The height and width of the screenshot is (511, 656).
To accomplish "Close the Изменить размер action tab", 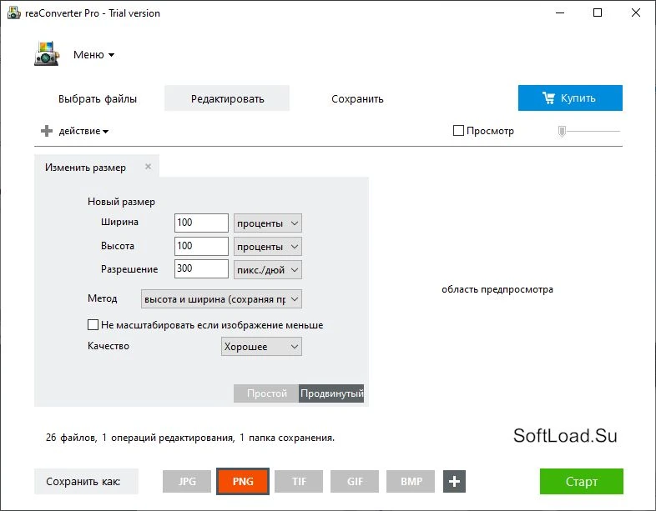I will pos(148,167).
